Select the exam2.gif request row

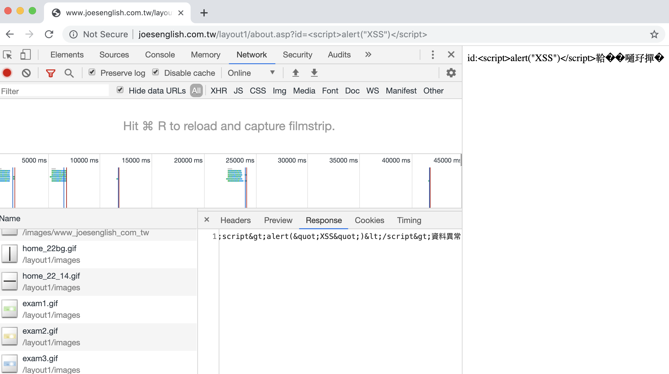tap(98, 337)
